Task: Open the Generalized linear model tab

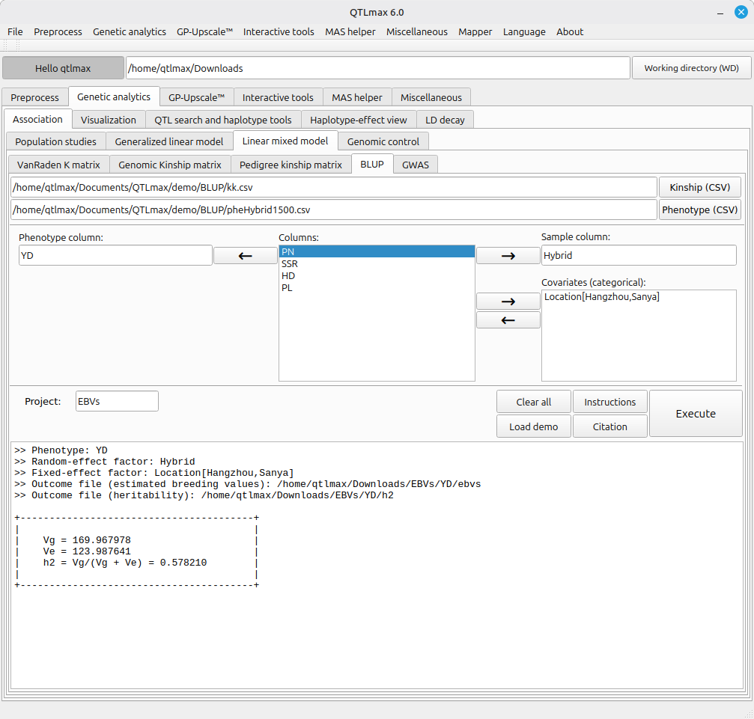Action: click(169, 141)
